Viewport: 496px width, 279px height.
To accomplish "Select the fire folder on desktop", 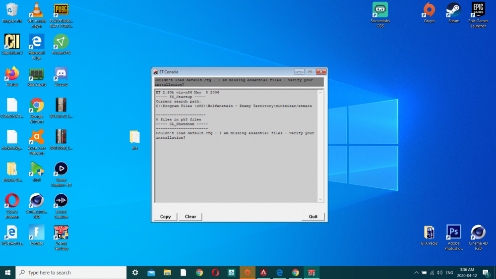I will 135,140.
